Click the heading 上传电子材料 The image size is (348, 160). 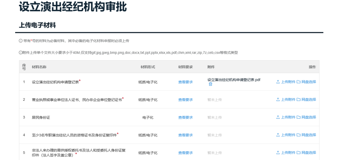37,25
